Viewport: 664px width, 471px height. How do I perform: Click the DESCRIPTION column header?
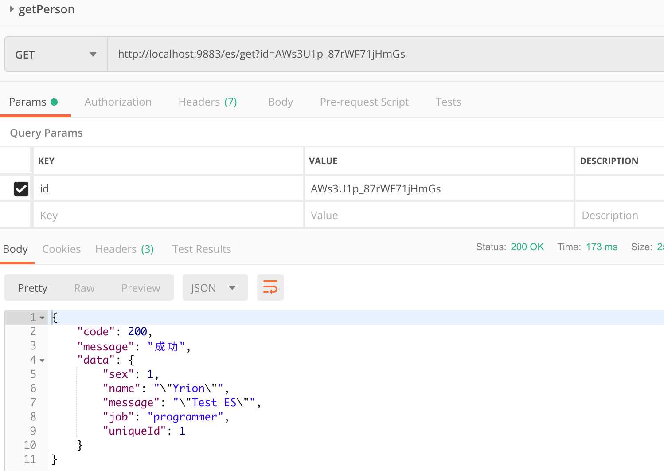(x=609, y=161)
